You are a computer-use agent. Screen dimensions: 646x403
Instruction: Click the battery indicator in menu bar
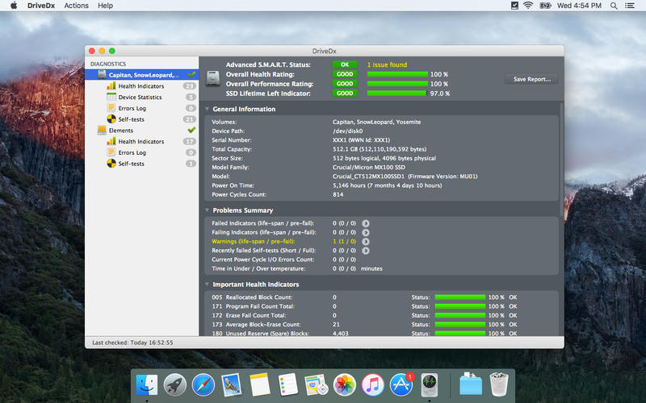(x=545, y=6)
